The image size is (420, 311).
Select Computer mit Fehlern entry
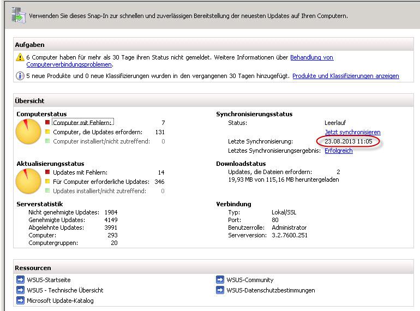coord(82,123)
